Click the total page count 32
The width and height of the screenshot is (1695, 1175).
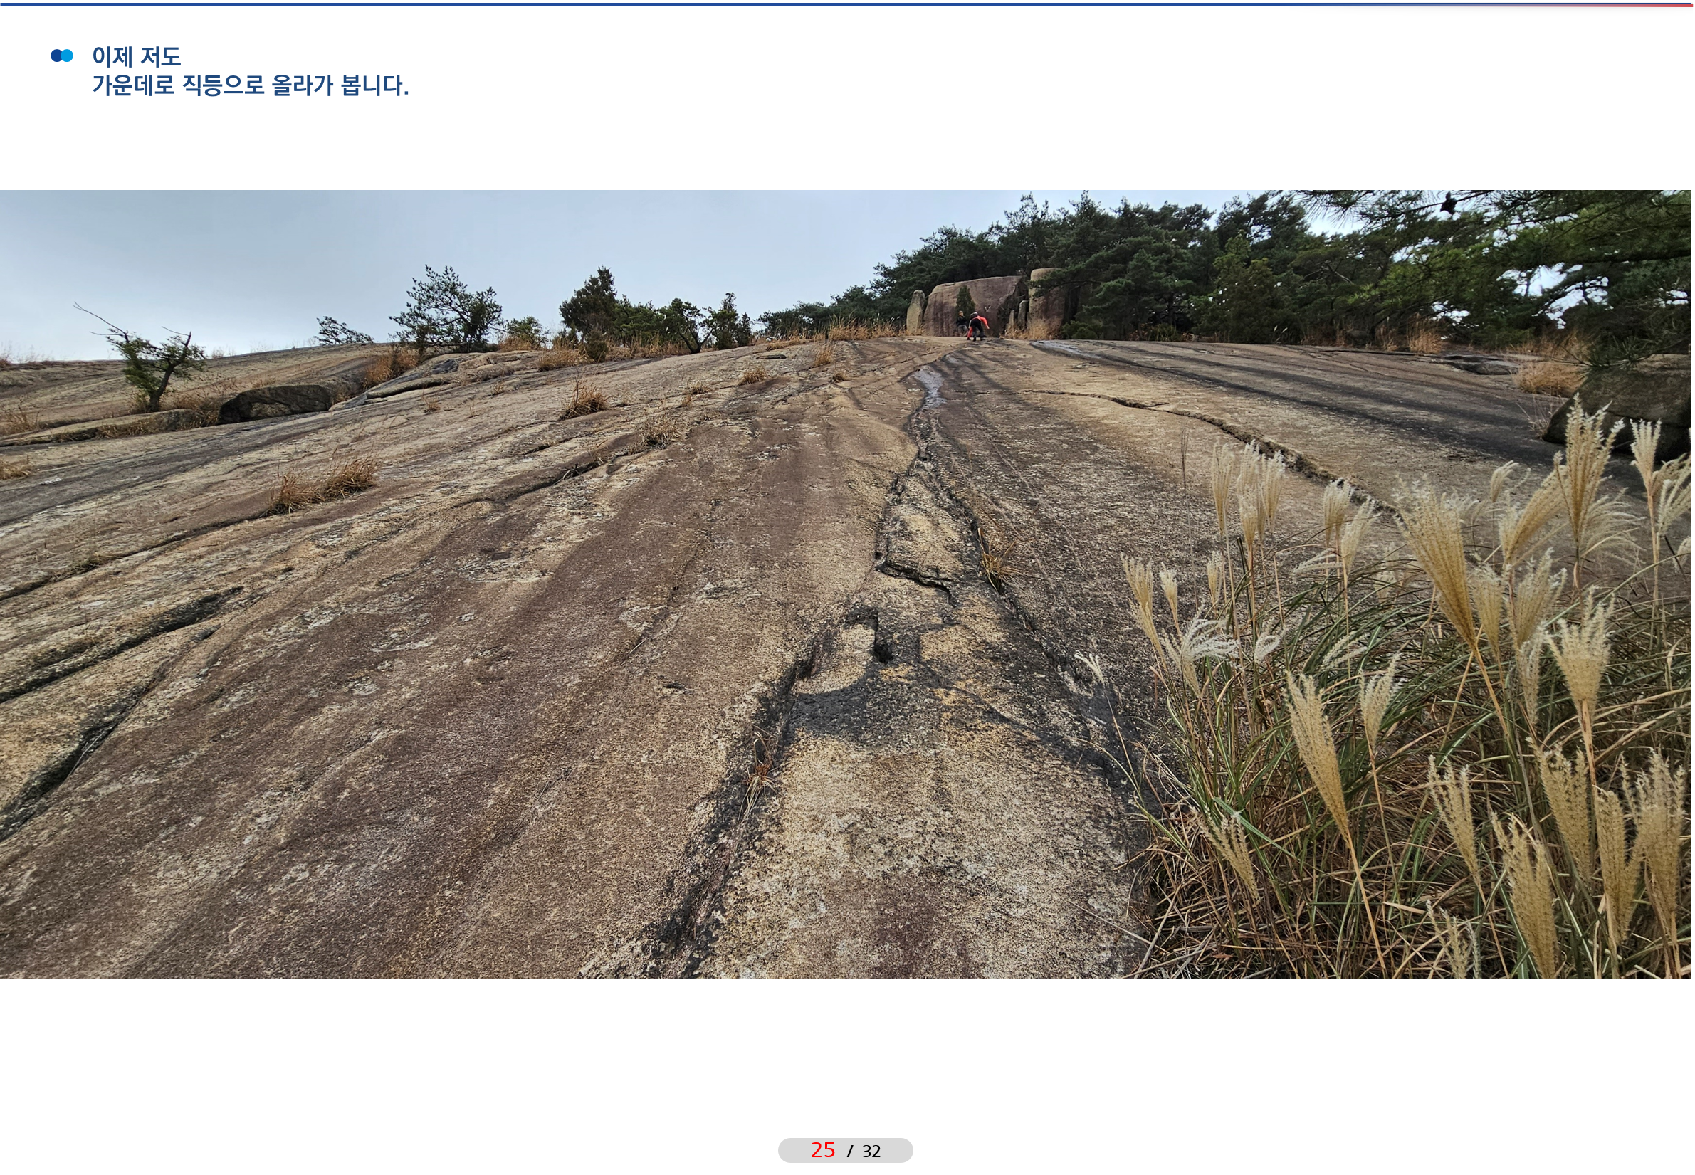pos(871,1152)
